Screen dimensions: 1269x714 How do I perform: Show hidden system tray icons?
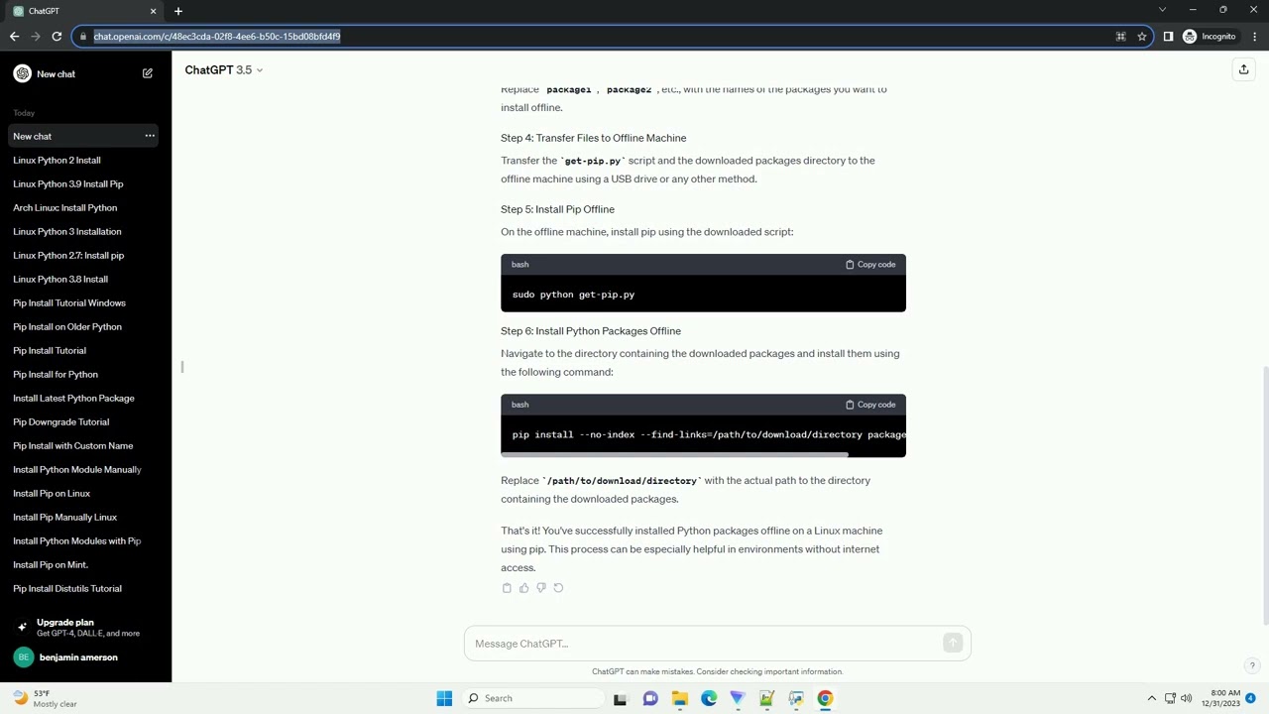coord(1151,698)
